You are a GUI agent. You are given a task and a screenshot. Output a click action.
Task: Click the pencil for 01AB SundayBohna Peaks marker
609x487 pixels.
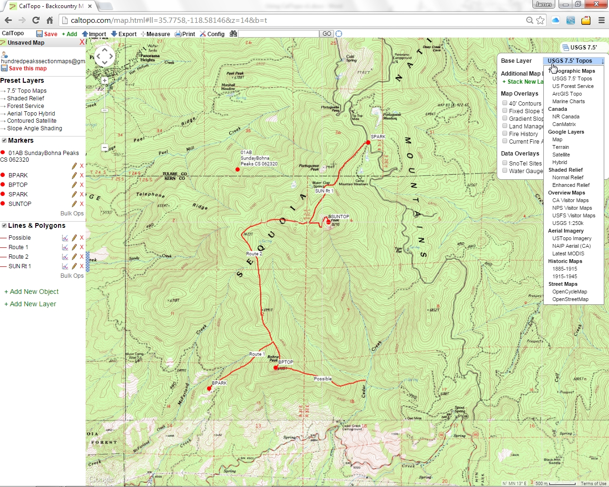(x=74, y=166)
